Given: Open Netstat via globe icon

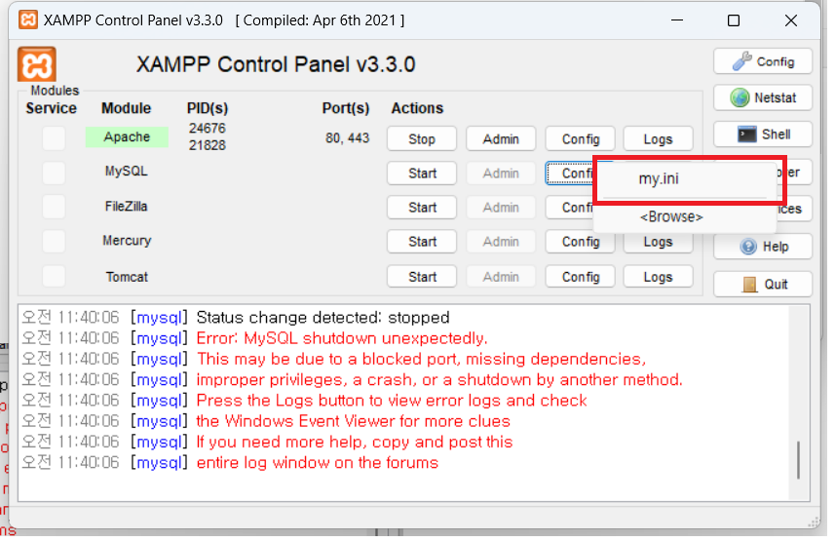Looking at the screenshot, I should (x=763, y=97).
